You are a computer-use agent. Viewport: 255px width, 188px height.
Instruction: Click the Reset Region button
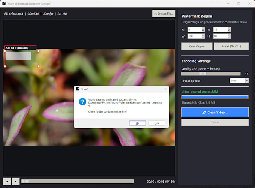[196, 46]
